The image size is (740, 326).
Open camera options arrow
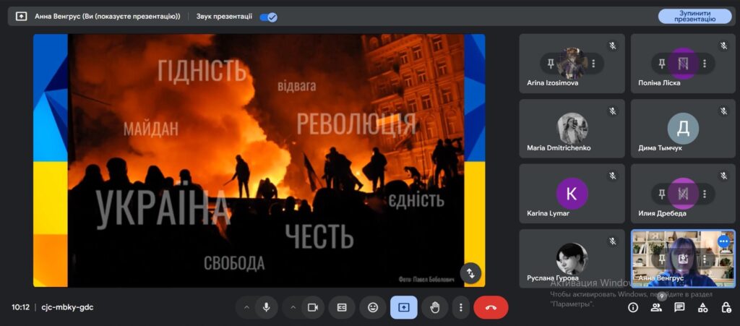point(293,308)
